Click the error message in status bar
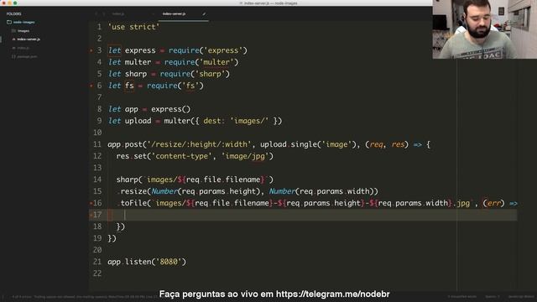This screenshot has width=537, height=302. [84, 296]
